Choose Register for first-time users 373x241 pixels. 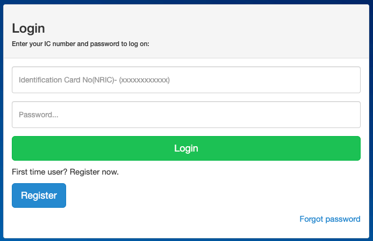[x=39, y=195]
